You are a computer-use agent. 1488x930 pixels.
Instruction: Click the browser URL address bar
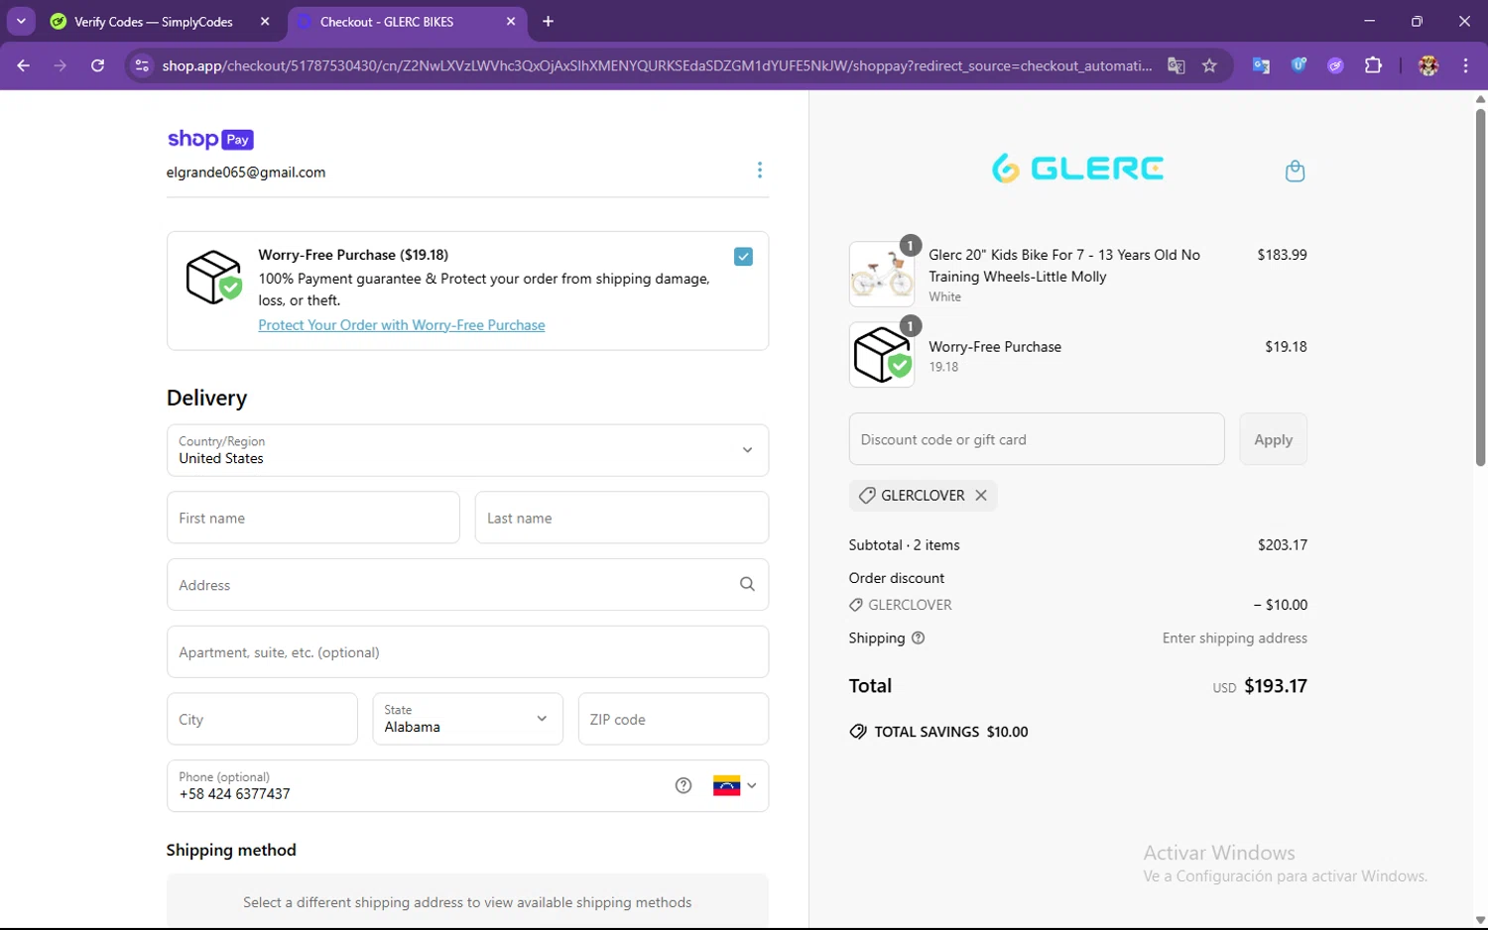tap(657, 65)
